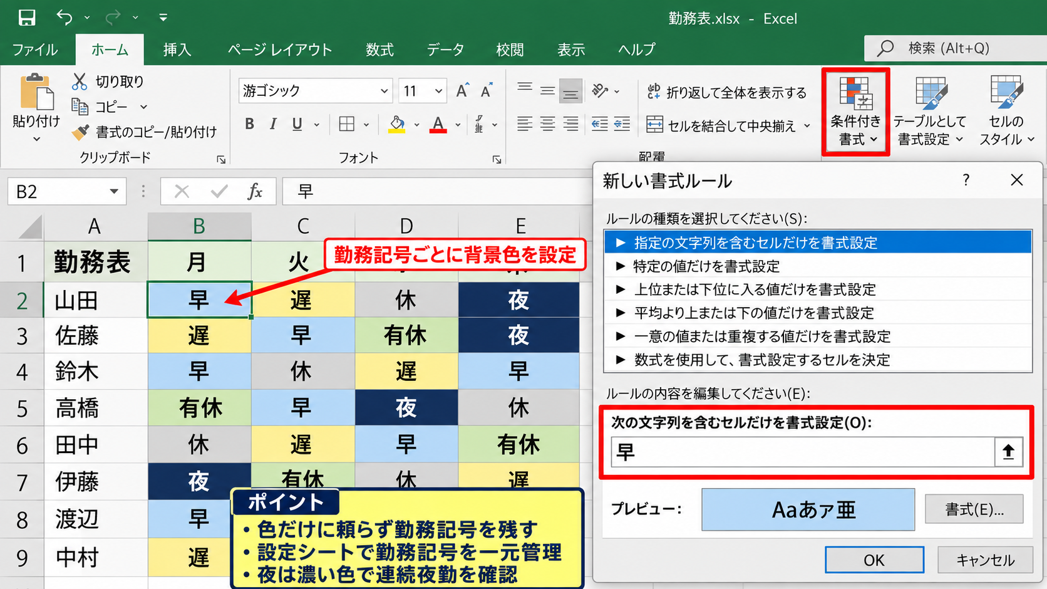Image resolution: width=1047 pixels, height=589 pixels.
Task: Click the 切り取り scissors icon
Action: tap(80, 81)
